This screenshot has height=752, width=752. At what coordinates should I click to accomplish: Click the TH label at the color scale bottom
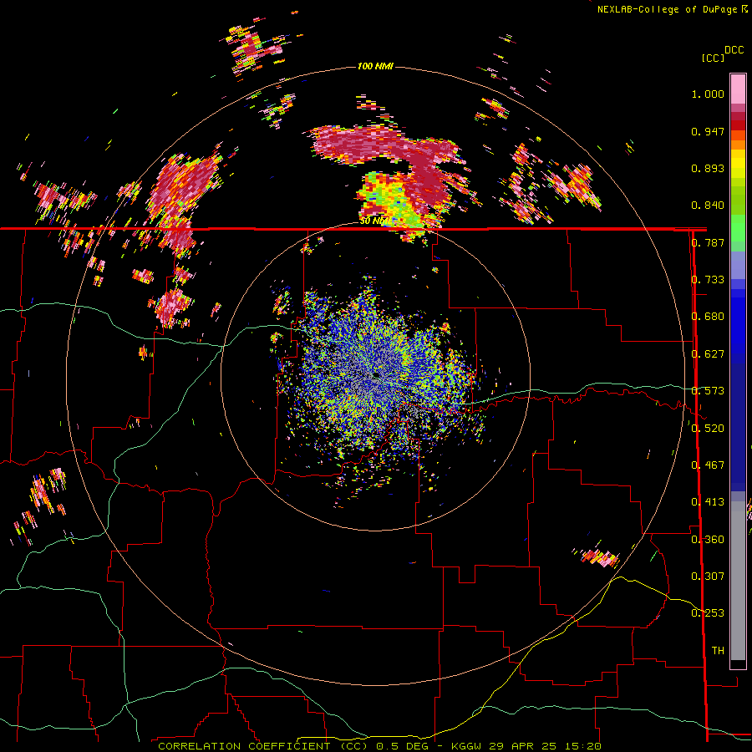coord(718,651)
